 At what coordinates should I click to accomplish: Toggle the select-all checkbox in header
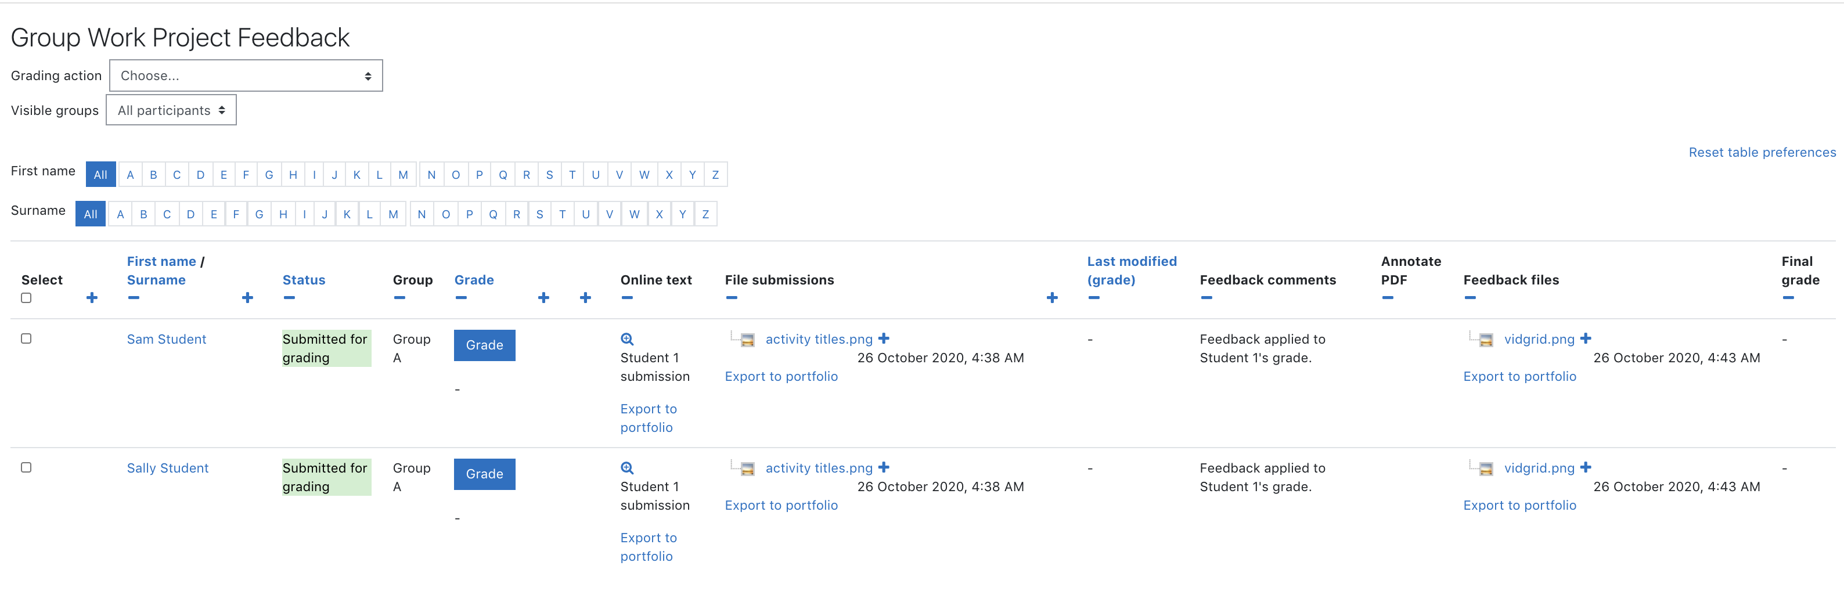tap(27, 298)
